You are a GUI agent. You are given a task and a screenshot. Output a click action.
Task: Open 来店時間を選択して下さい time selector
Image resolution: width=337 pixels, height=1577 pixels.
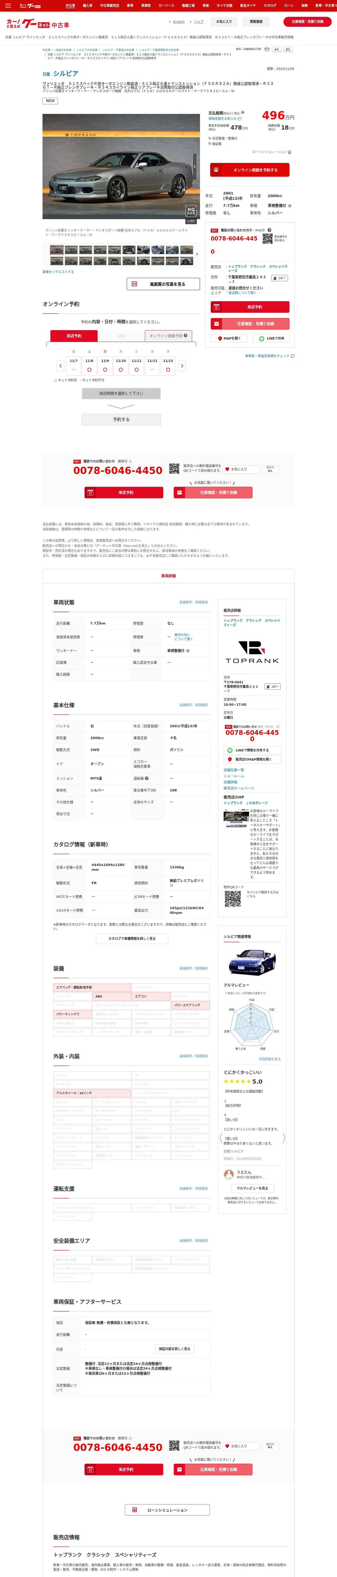coord(121,394)
